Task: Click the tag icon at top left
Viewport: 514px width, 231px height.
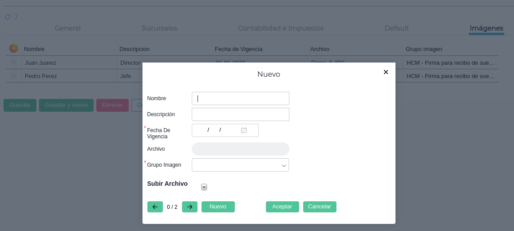Action: click(8, 17)
